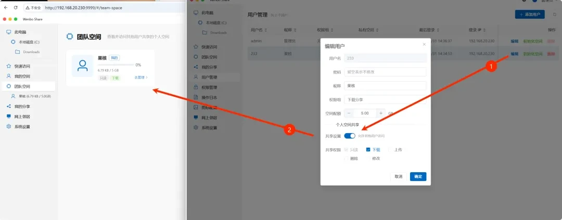This screenshot has width=562, height=220.
Task: Click 取消 button in the dialog
Action: point(399,177)
